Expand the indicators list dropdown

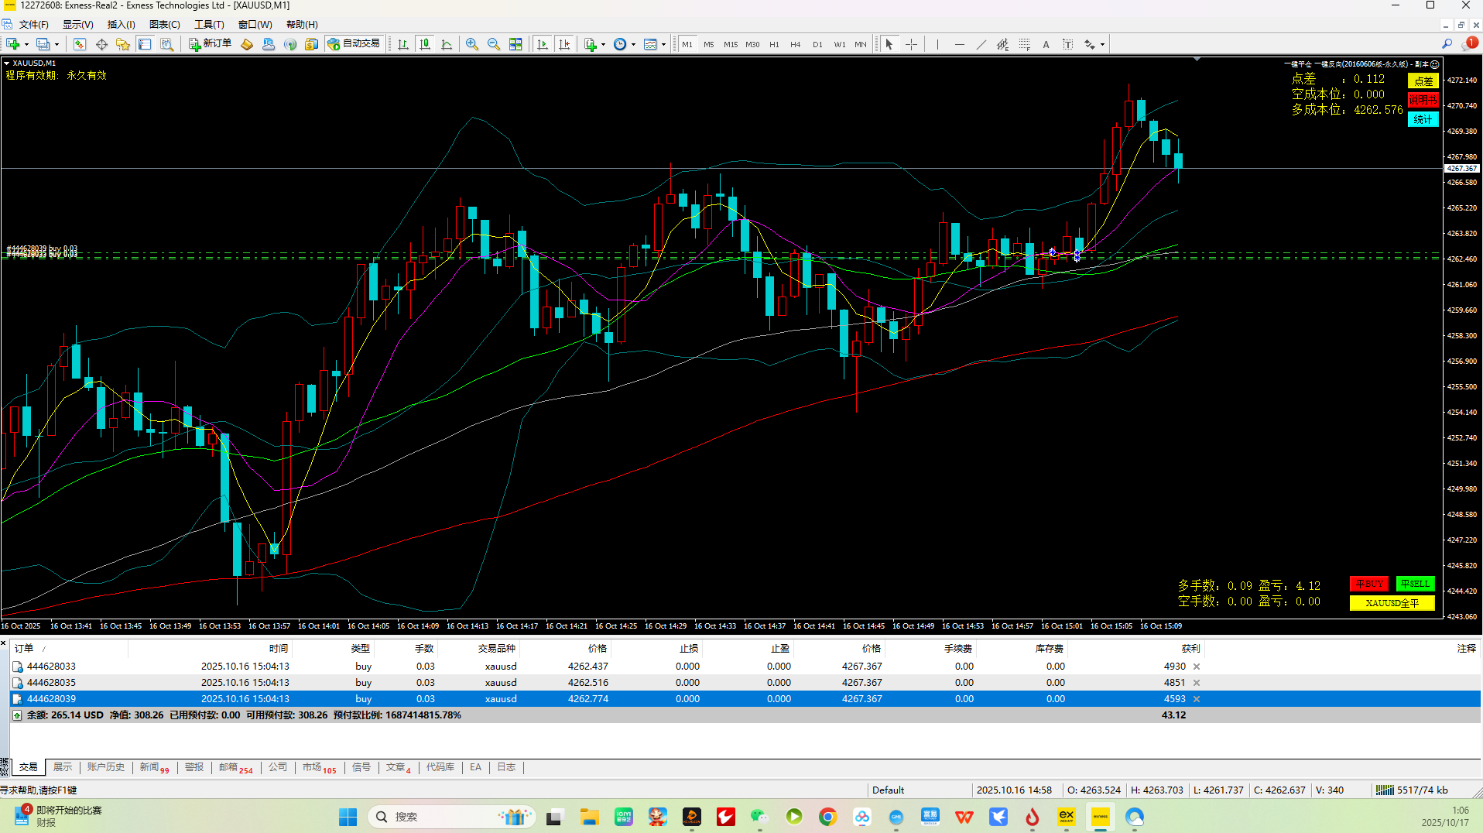[604, 44]
